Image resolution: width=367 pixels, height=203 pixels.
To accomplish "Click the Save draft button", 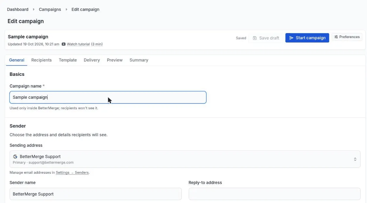I will coord(266,38).
